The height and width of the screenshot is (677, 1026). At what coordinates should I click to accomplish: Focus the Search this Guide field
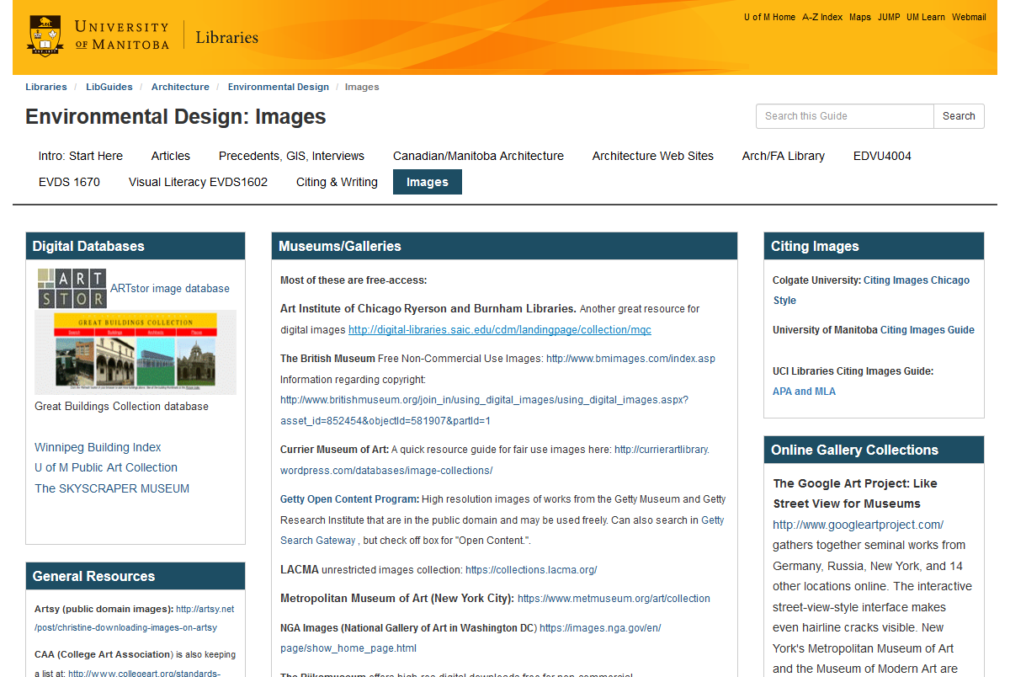point(845,116)
